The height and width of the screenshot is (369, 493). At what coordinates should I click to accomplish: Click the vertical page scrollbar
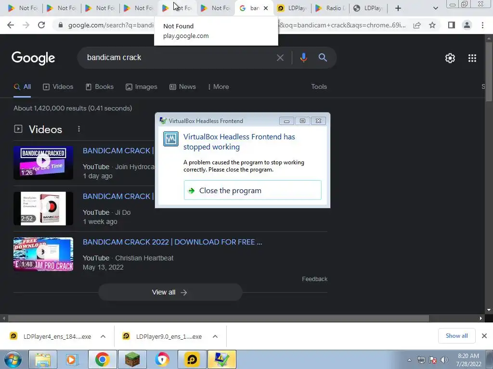click(489, 72)
